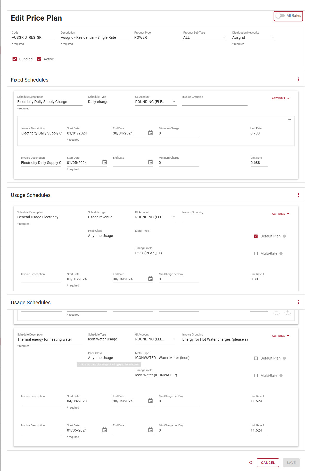The width and height of the screenshot is (312, 471).
Task: Click ICONWATER - Water Meter (Icon) meter type
Action: click(x=162, y=358)
